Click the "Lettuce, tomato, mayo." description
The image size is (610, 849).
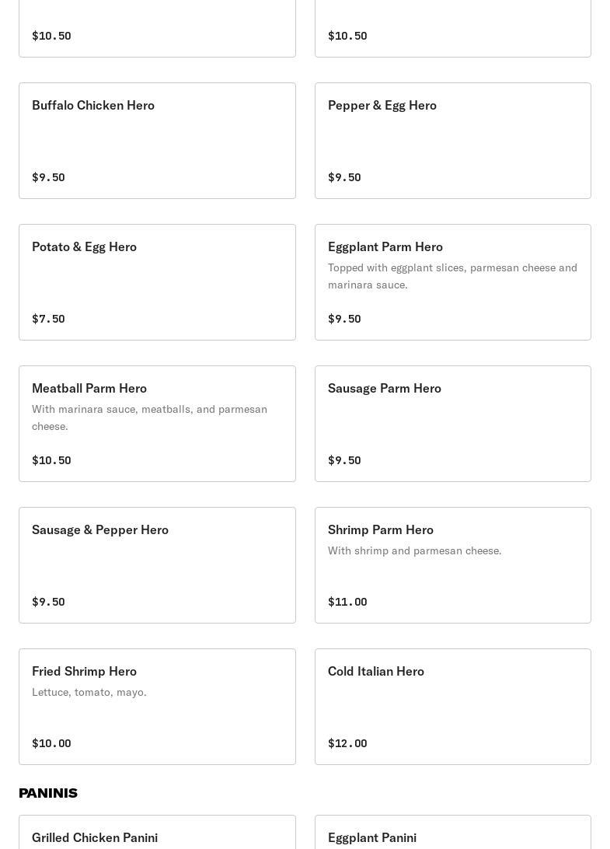(89, 692)
